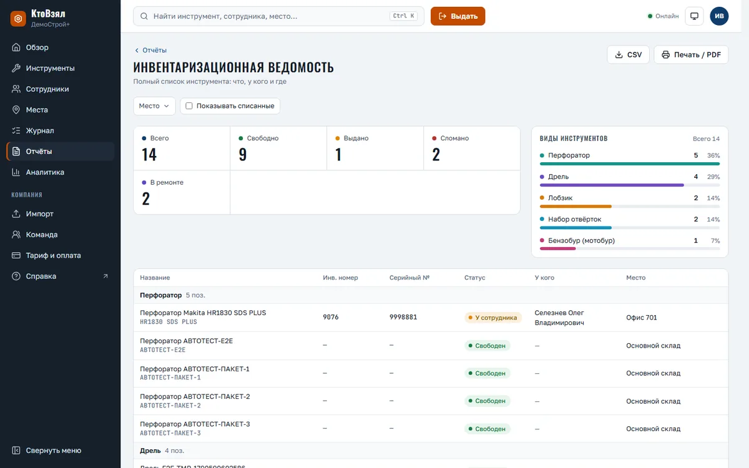Open the ИВ user avatar menu
The width and height of the screenshot is (749, 468).
(719, 16)
